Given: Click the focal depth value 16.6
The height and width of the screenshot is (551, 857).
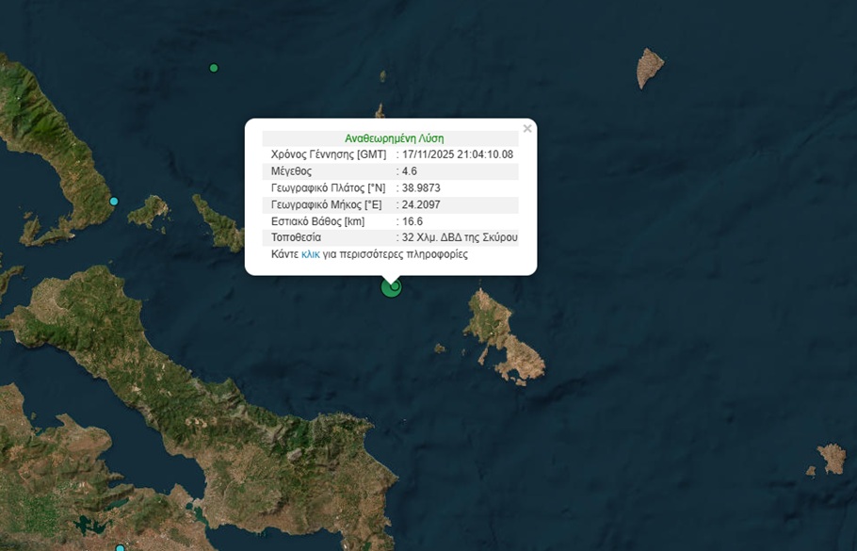Looking at the screenshot, I should click(412, 221).
